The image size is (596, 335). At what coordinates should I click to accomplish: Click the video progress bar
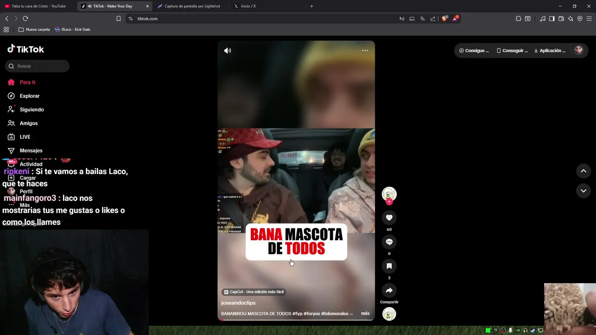(x=296, y=320)
